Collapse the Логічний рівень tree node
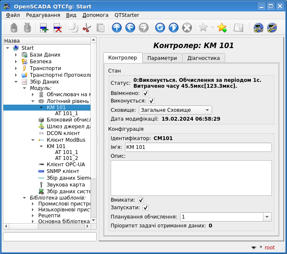 33,101
